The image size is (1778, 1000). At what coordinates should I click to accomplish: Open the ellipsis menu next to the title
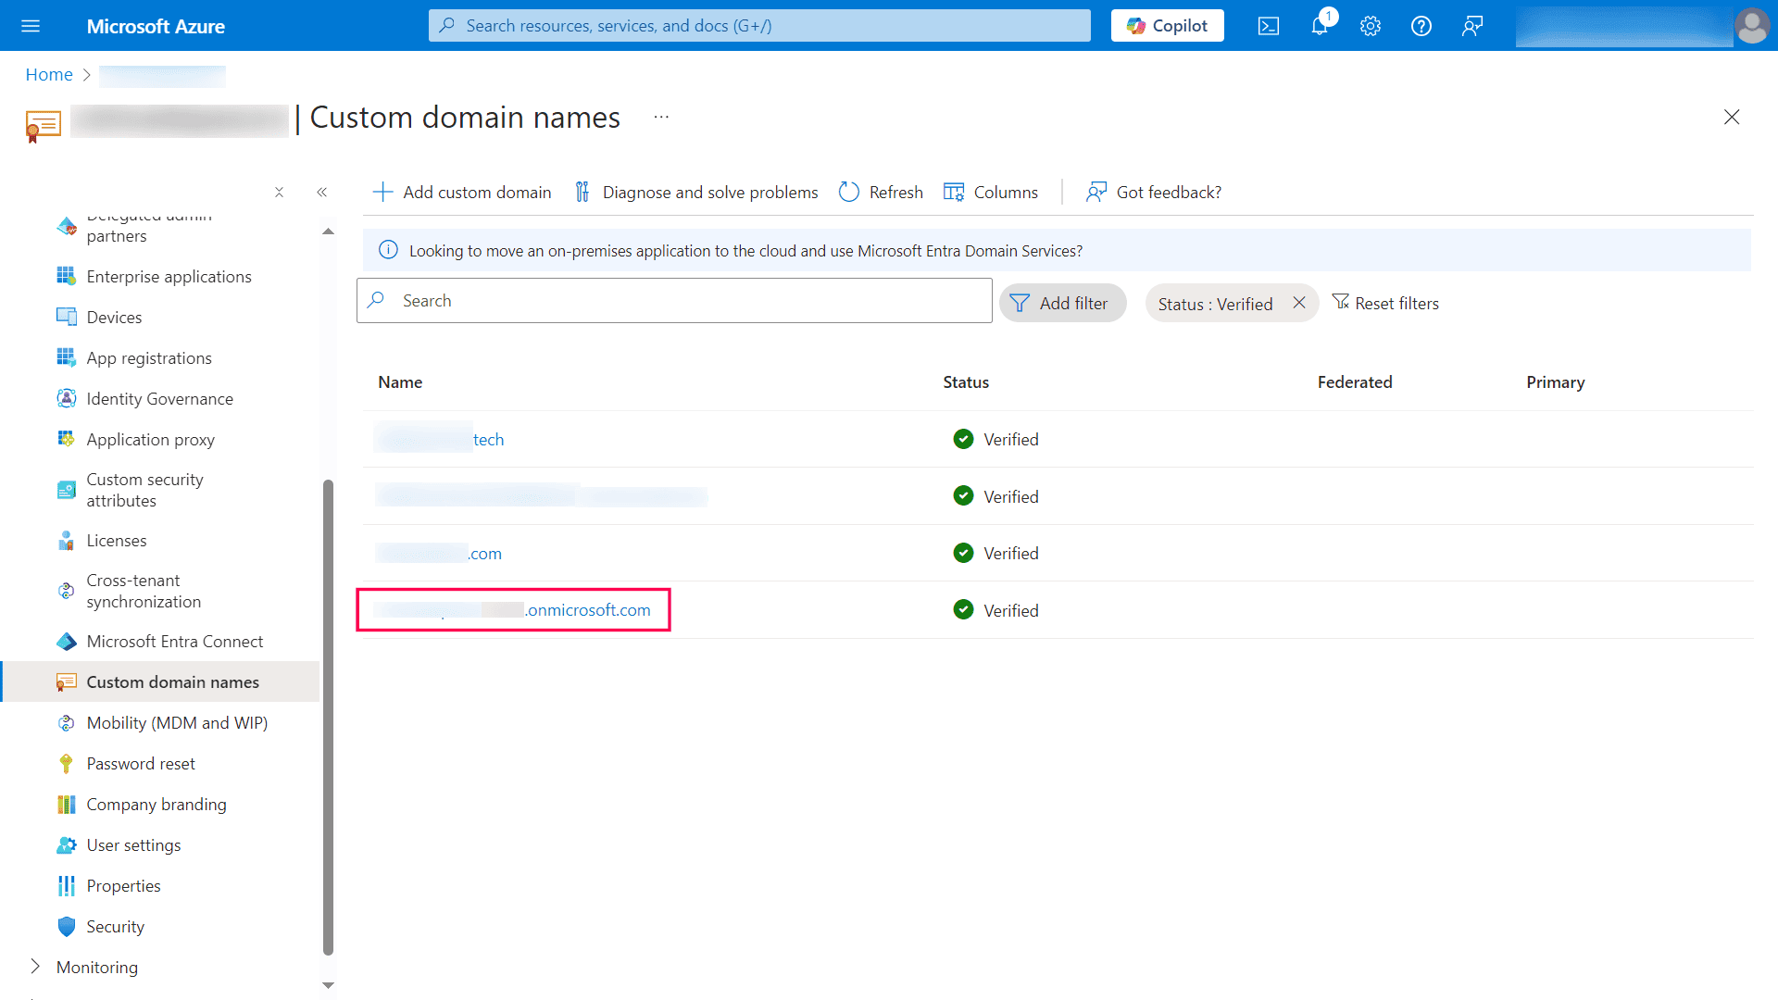(x=660, y=117)
